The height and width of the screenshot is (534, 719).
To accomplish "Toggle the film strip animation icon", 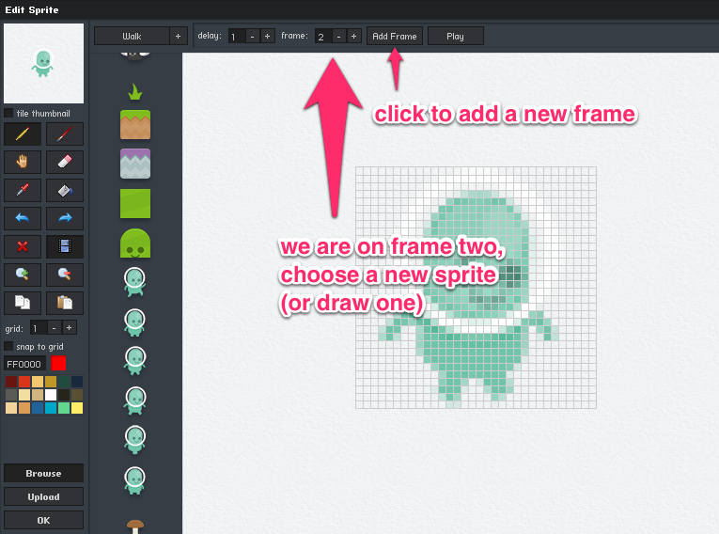I will click(x=65, y=246).
